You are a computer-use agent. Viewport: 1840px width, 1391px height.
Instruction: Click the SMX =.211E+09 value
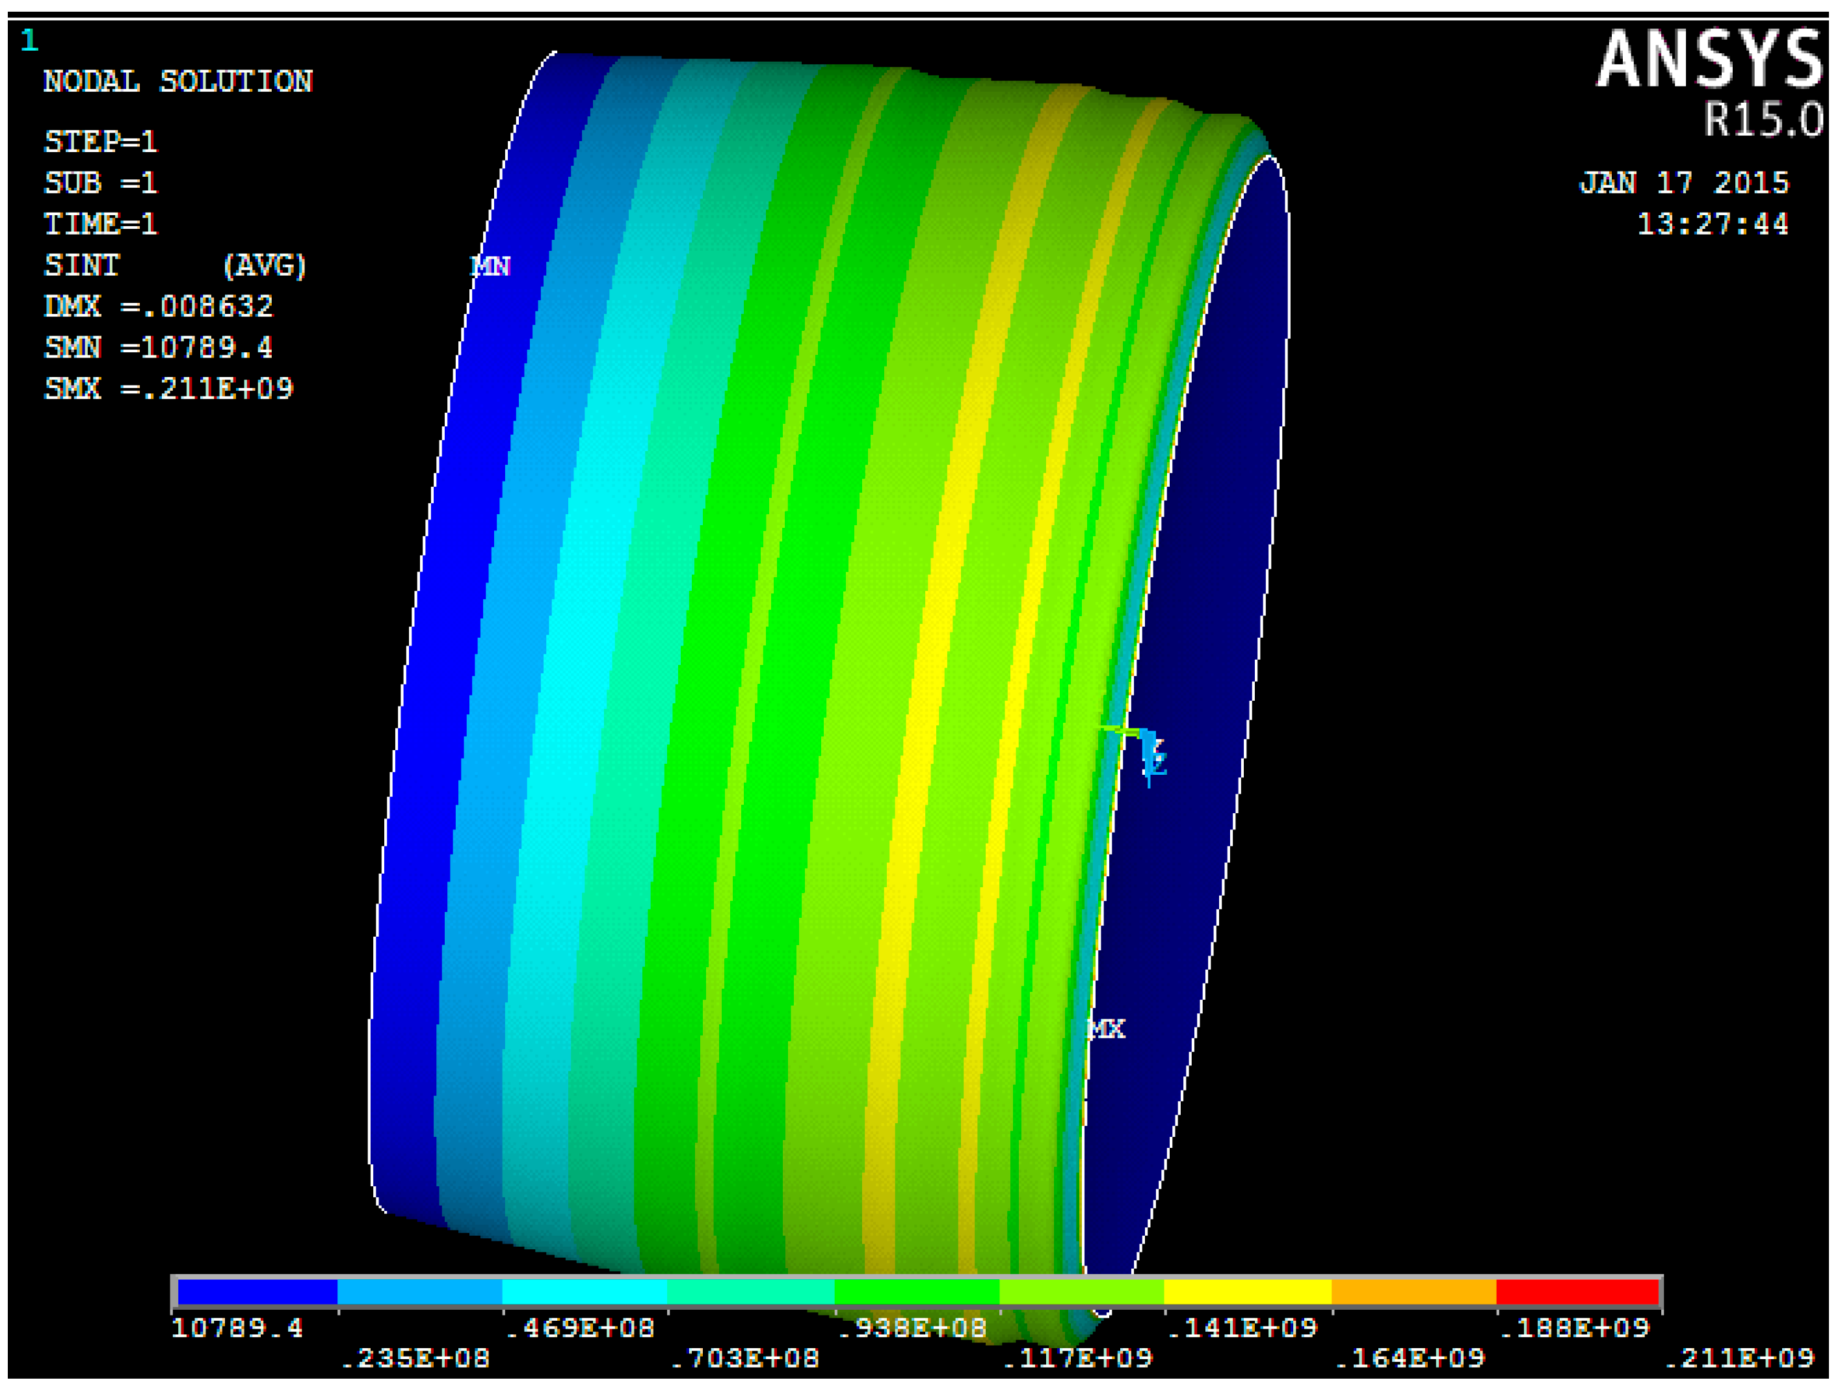pos(169,389)
